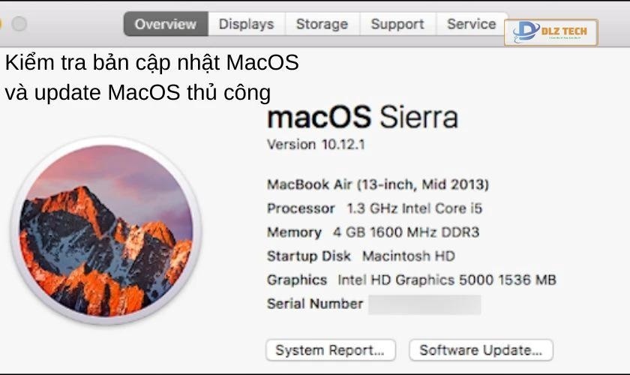630x375 pixels.
Task: Click the blurred Serial Number field
Action: [x=424, y=304]
